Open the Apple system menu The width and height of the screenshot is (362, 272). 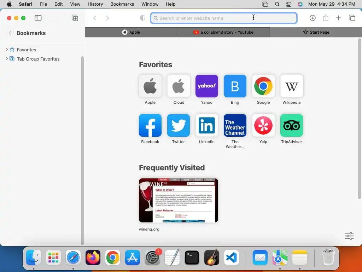pos(9,4)
